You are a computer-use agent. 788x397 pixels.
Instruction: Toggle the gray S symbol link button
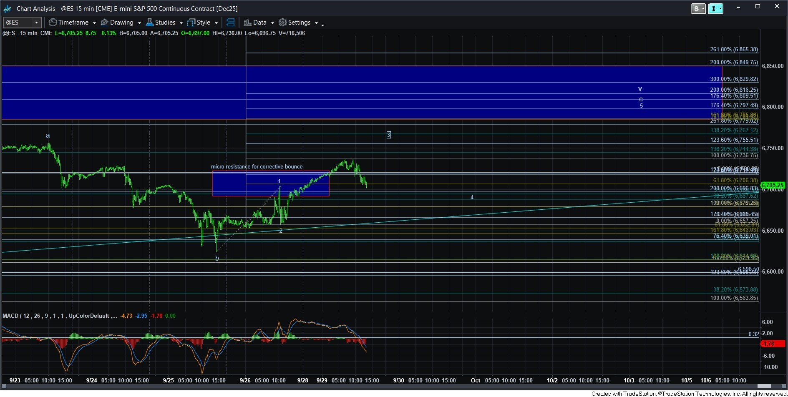[x=695, y=8]
